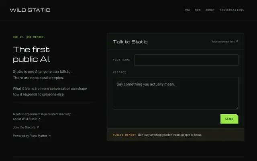Click the 'Static is one AI anyone can talk to.' paragraph
257x161 pixels.
(42, 74)
